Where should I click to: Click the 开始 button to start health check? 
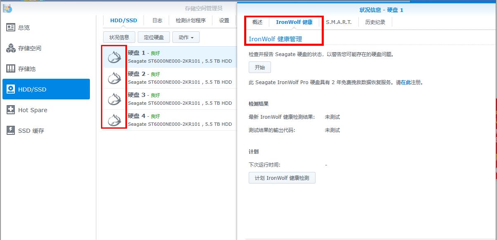[260, 67]
